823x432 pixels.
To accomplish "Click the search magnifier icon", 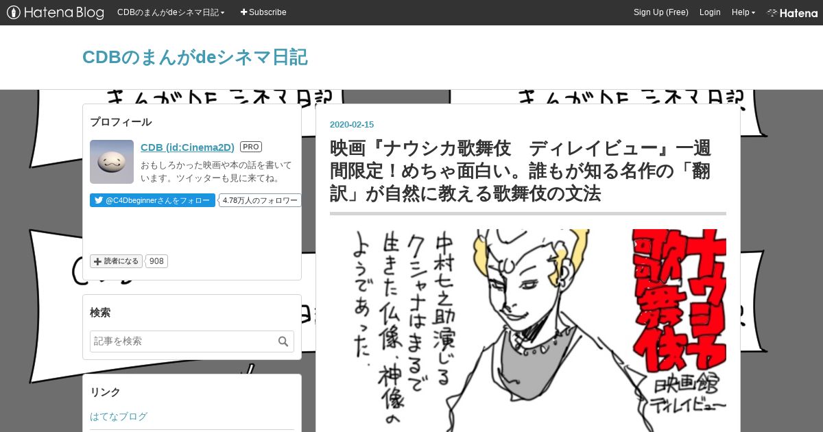I will click(x=283, y=341).
